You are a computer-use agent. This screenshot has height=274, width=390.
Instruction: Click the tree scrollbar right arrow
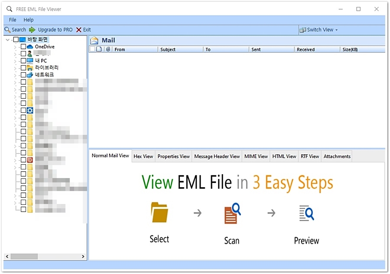[x=83, y=256]
